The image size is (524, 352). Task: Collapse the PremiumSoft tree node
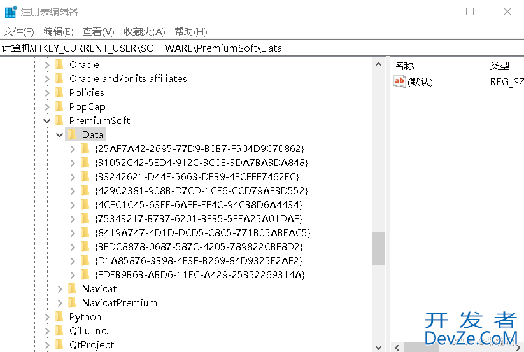47,120
